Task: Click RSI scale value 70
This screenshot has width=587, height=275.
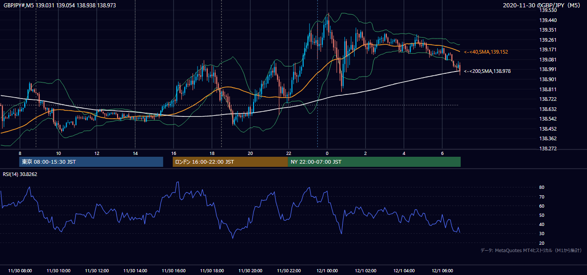Action: coord(542,197)
